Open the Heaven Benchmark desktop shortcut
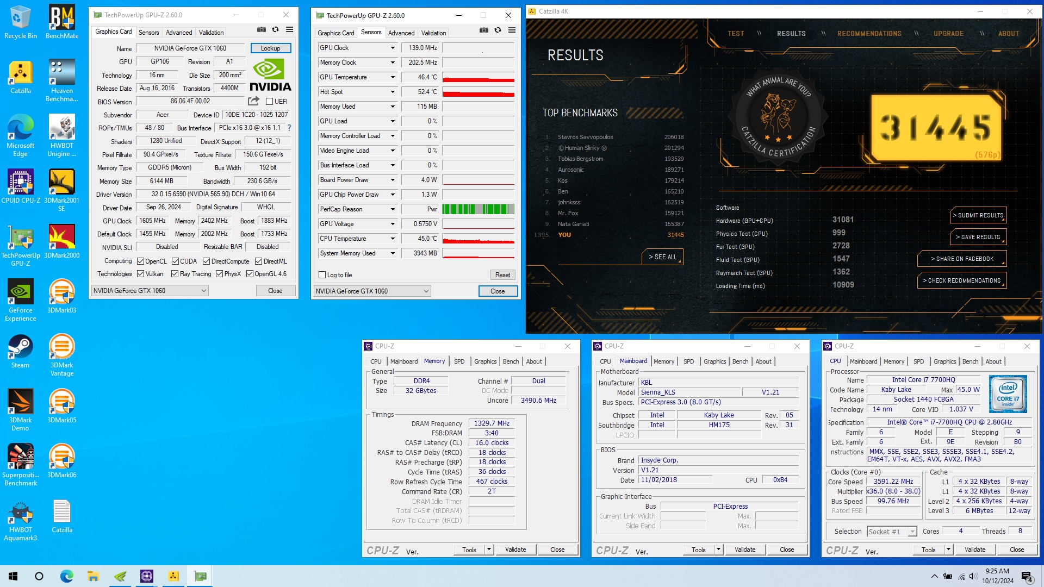The height and width of the screenshot is (587, 1044). tap(61, 80)
